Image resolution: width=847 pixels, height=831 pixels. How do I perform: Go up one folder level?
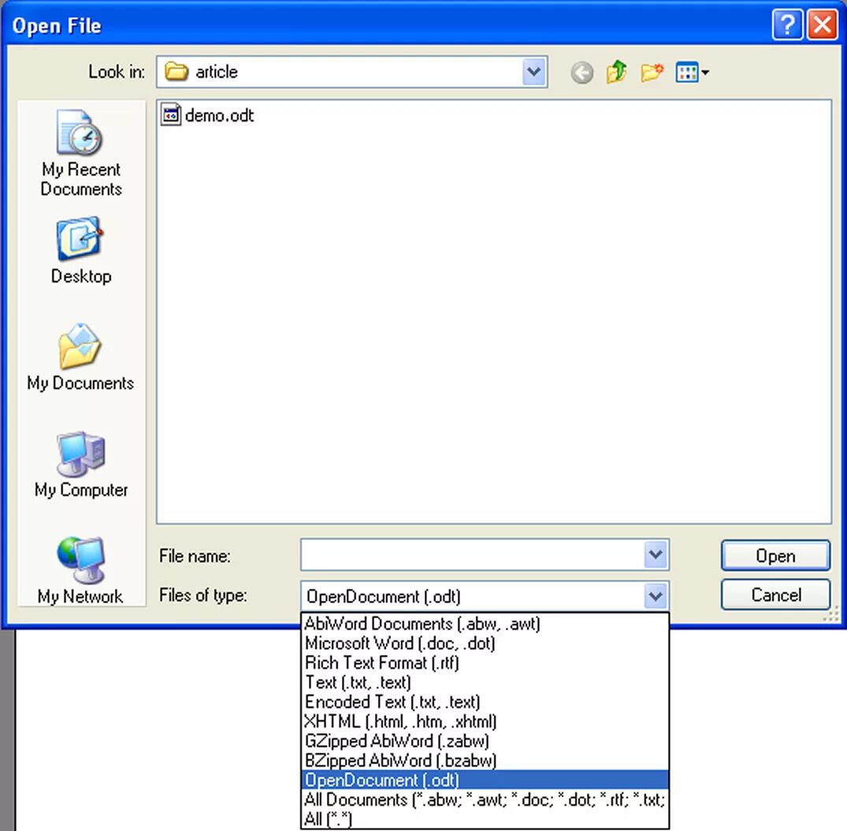coord(616,72)
